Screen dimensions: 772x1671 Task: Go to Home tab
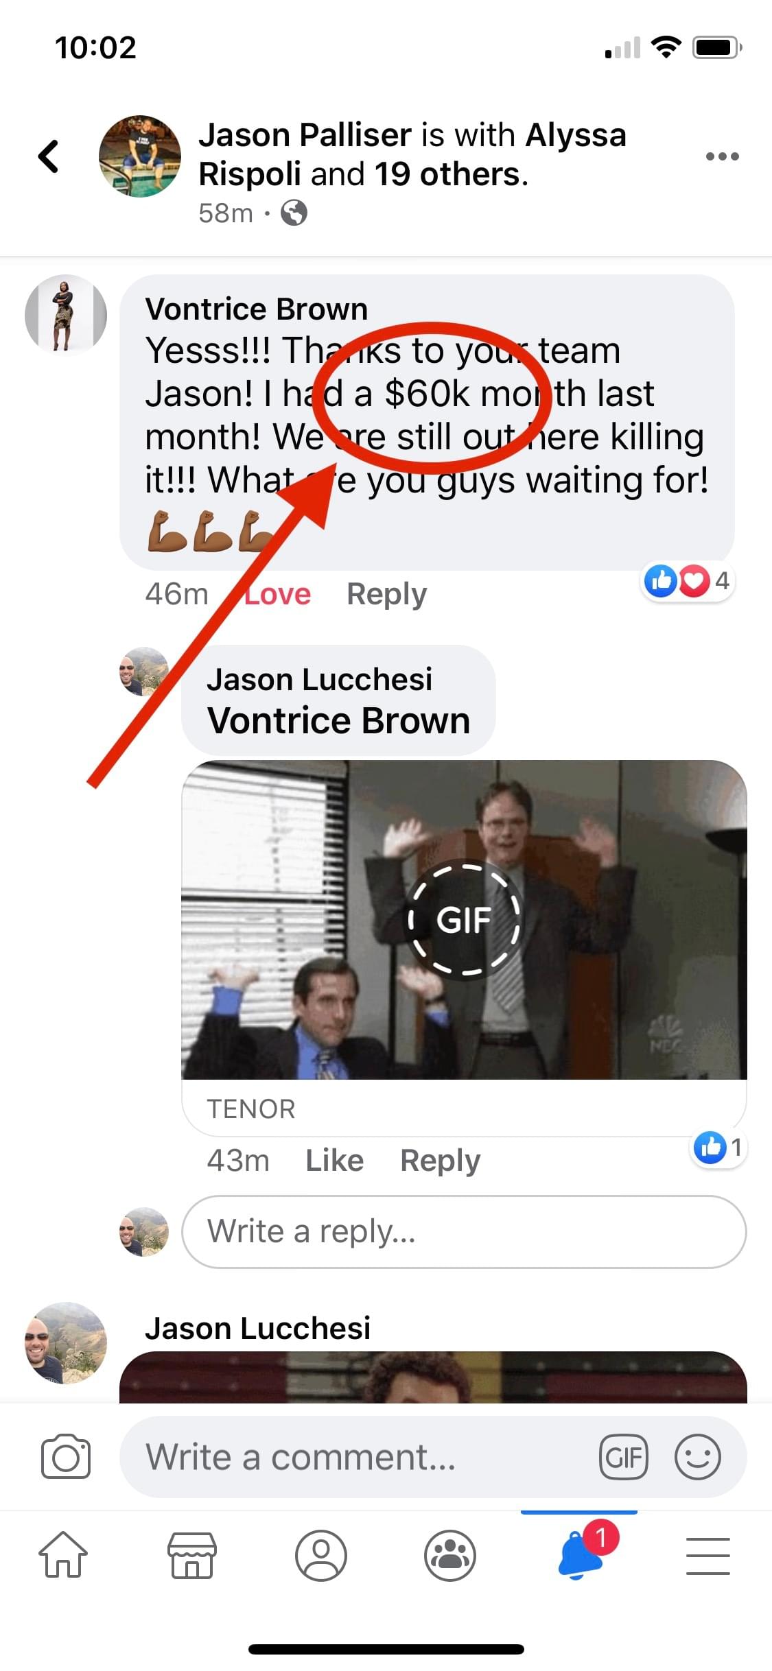(x=63, y=1554)
